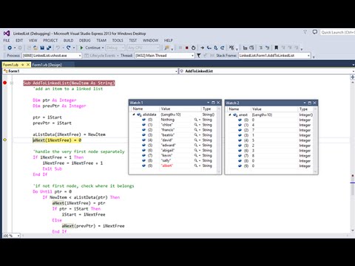Image resolution: width=355 pixels, height=266 pixels.
Task: Click the Nothing value for index (0)
Action: (168, 120)
